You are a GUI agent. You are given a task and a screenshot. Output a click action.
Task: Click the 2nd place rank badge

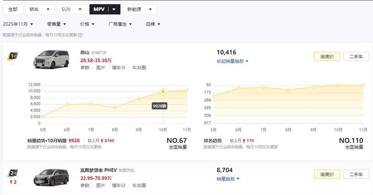coord(13,173)
